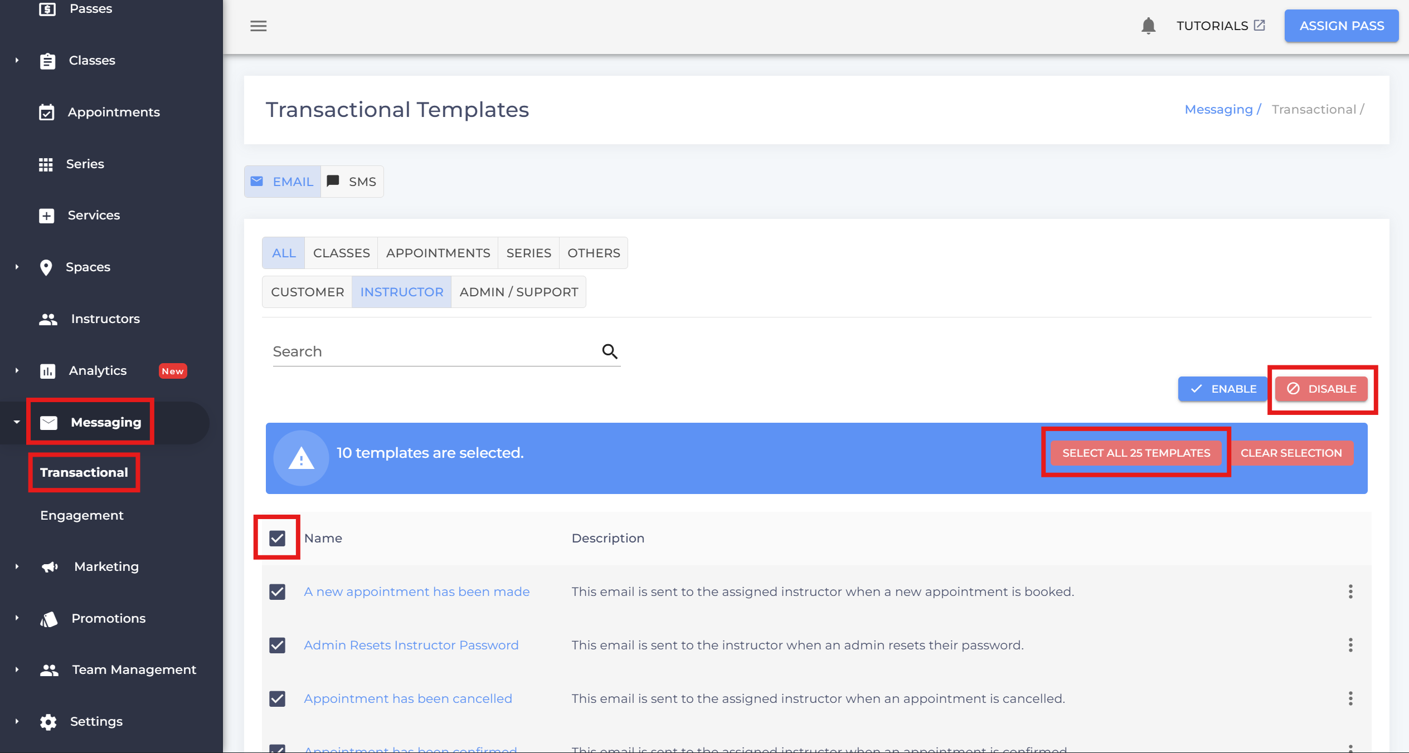Click the Instructors people icon in sidebar

[48, 319]
